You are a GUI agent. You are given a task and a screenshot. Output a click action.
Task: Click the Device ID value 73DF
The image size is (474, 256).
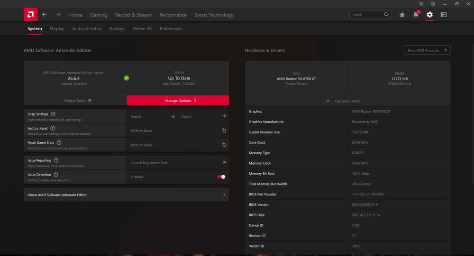356,225
